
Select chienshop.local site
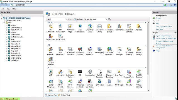(16, 27)
